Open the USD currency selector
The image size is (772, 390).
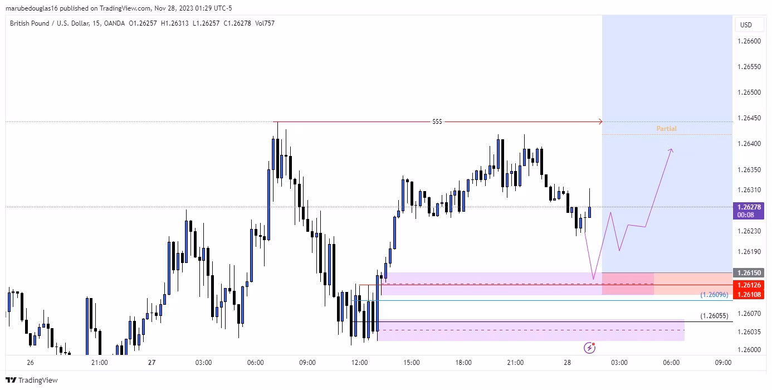pos(745,25)
